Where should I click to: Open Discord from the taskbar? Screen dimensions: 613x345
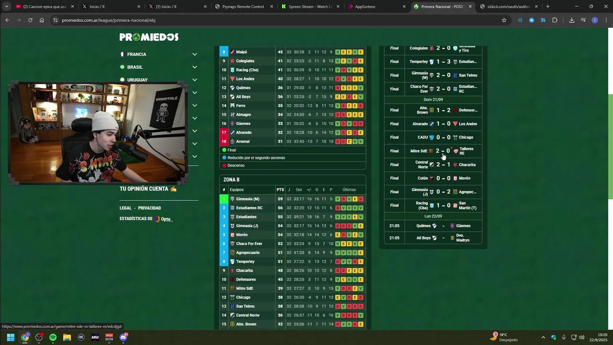pos(123,337)
